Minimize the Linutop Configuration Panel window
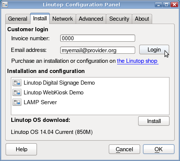Screen dimensions: 180x161 159,5
